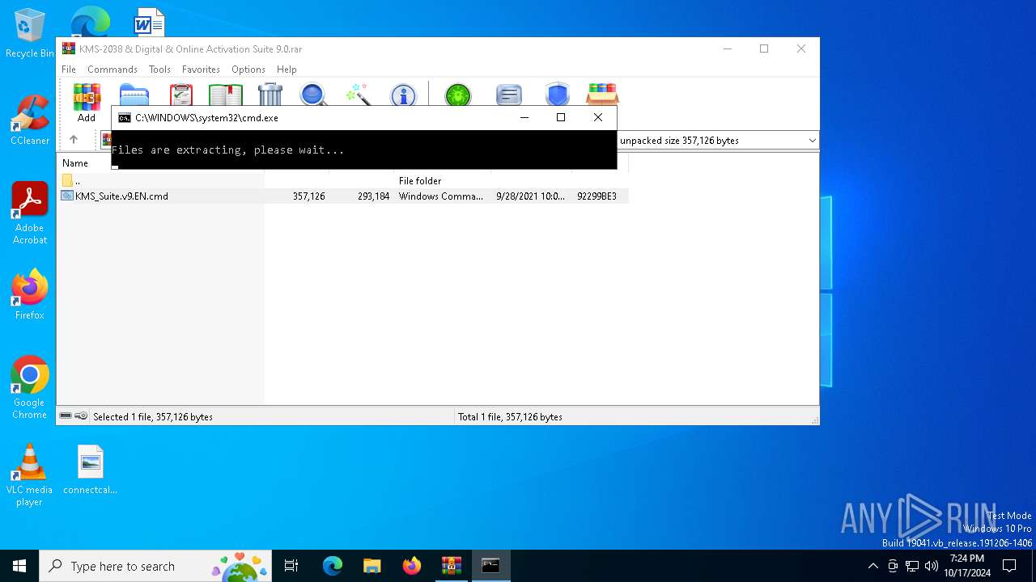Open Task View from taskbar
This screenshot has height=582, width=1036.
(291, 566)
